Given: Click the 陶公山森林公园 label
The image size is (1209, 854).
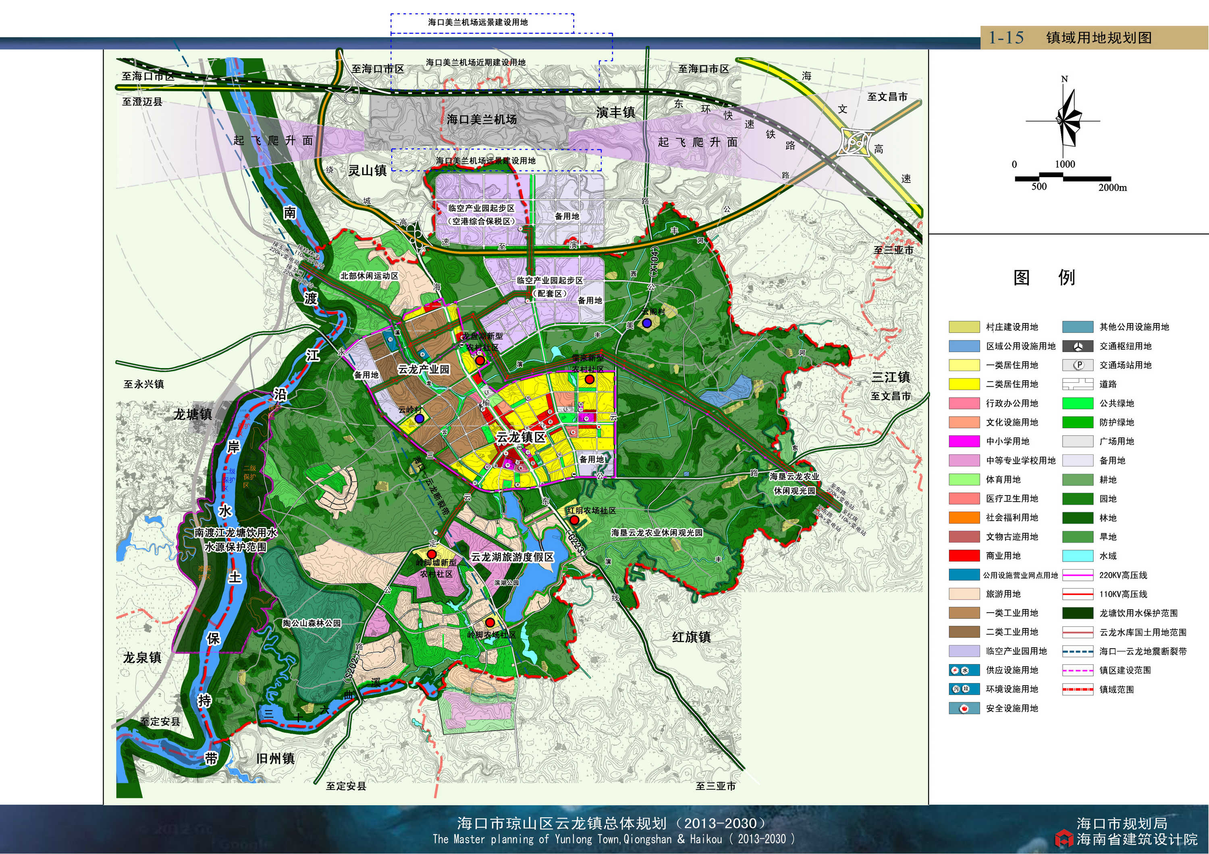Looking at the screenshot, I should [x=312, y=623].
